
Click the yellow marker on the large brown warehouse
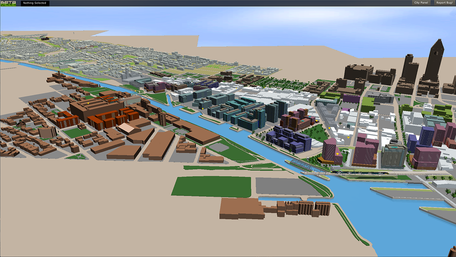click(x=89, y=103)
